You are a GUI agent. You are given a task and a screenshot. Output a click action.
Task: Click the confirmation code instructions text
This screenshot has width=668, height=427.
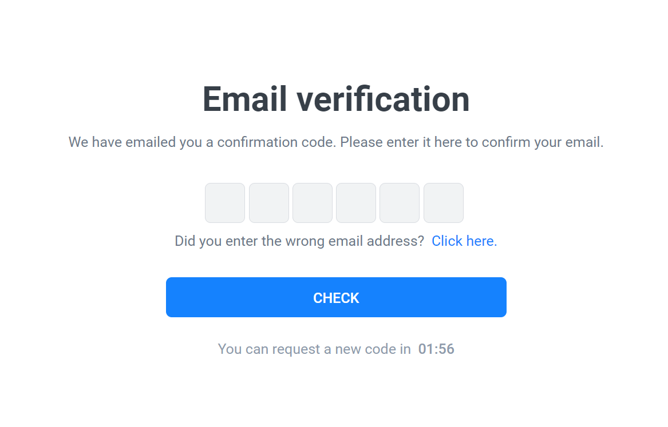335,142
